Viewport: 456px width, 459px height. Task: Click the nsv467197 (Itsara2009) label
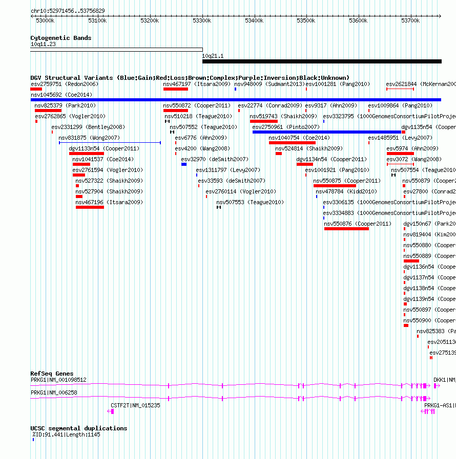point(197,84)
